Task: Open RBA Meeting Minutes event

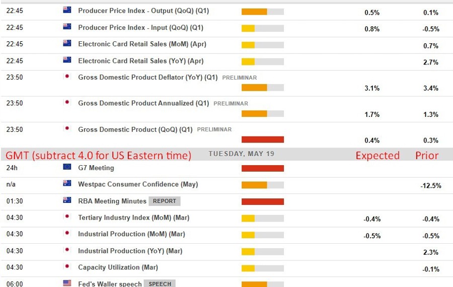Action: point(112,201)
